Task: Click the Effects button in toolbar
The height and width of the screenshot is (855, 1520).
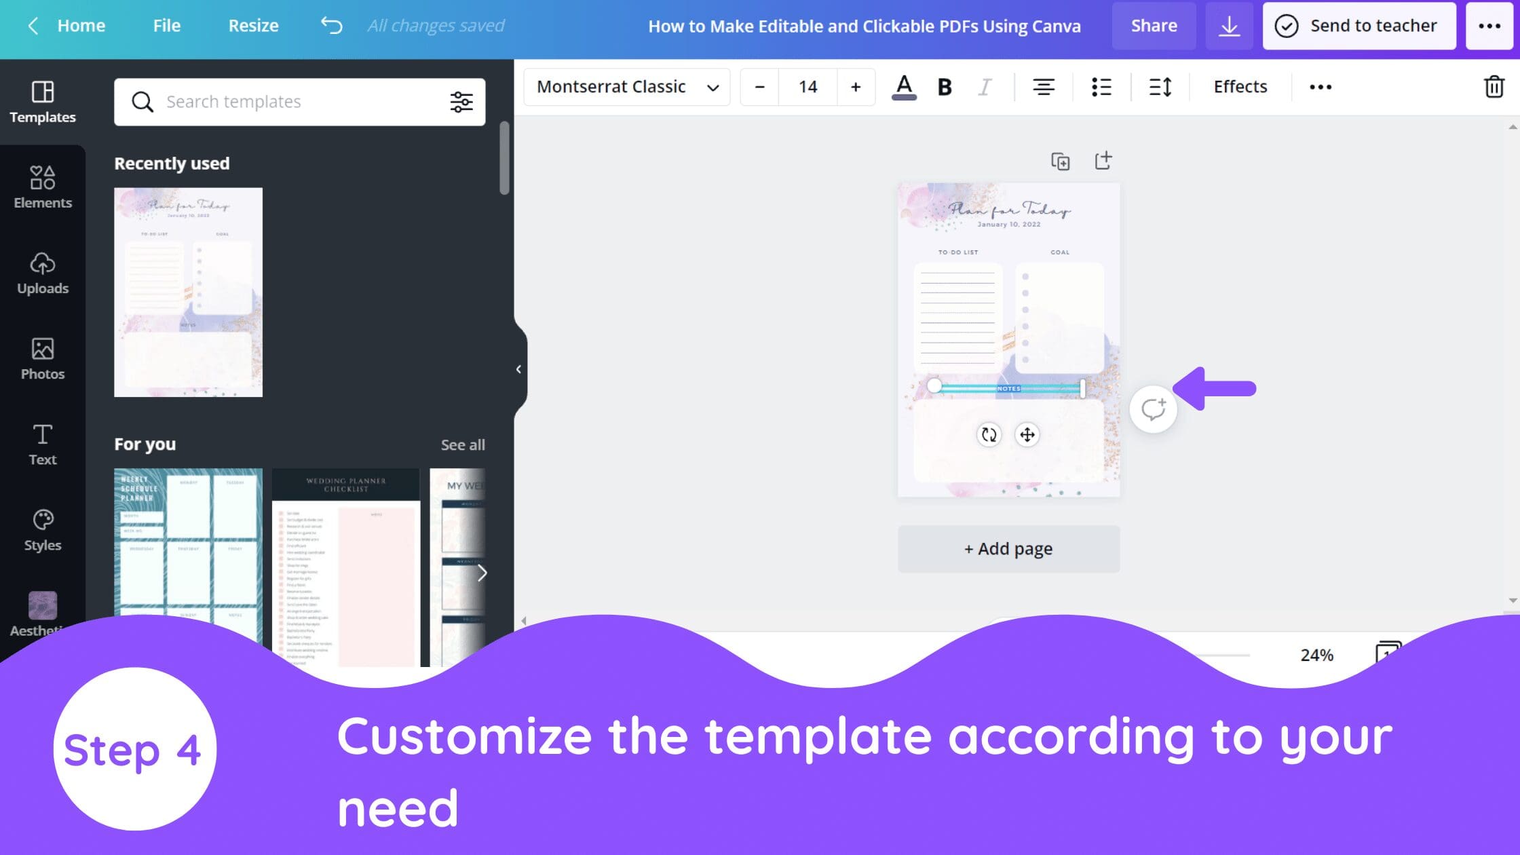Action: tap(1240, 85)
